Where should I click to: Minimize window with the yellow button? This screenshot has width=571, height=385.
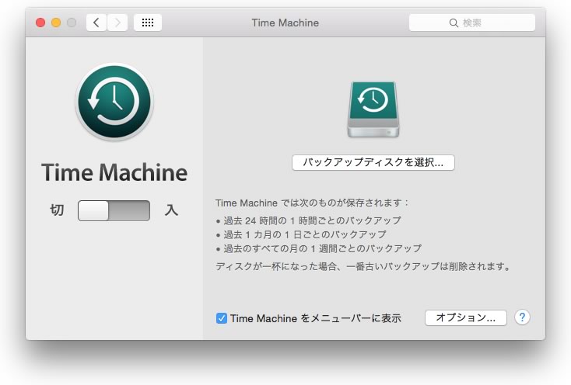pyautogui.click(x=56, y=23)
